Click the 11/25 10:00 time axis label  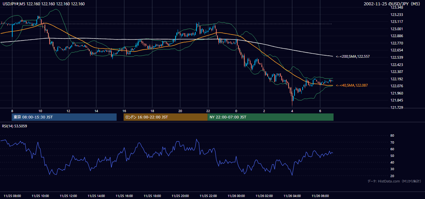[x=40, y=196]
